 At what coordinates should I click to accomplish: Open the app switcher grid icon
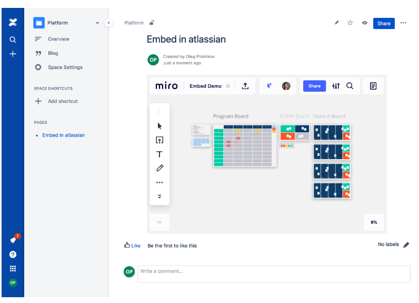pos(13,269)
